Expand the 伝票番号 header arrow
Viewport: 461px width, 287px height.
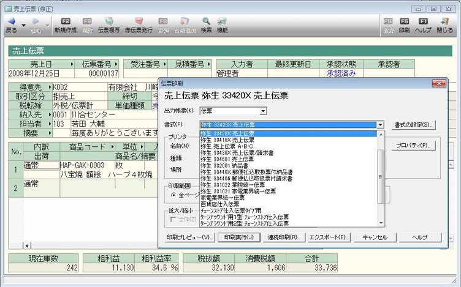point(116,64)
